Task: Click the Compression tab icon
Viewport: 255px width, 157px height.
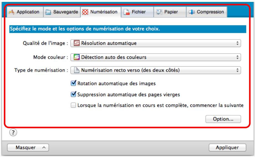Action: pos(192,12)
